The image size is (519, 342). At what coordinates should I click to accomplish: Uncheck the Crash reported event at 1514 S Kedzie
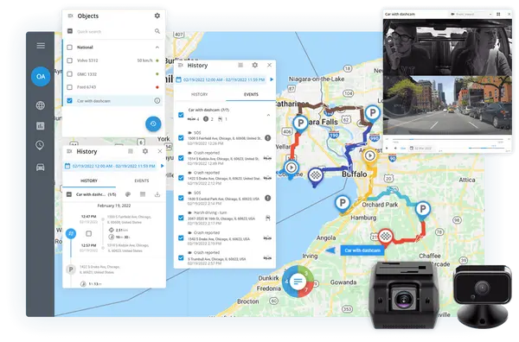pyautogui.click(x=181, y=158)
